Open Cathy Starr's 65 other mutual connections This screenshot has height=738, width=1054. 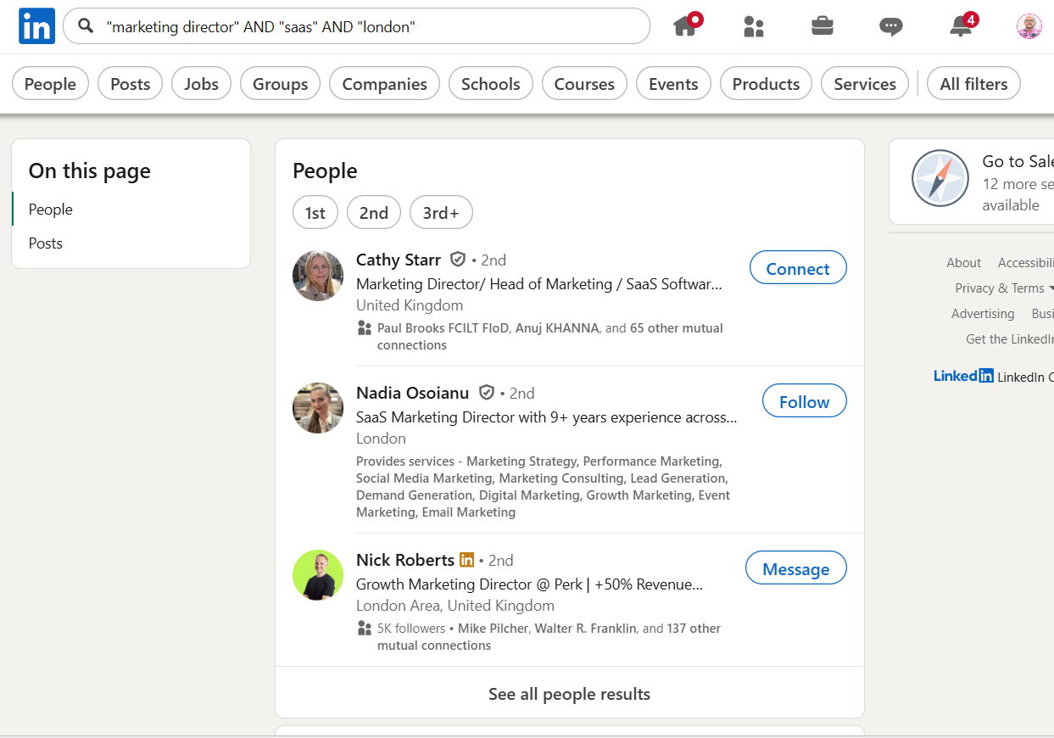point(550,336)
